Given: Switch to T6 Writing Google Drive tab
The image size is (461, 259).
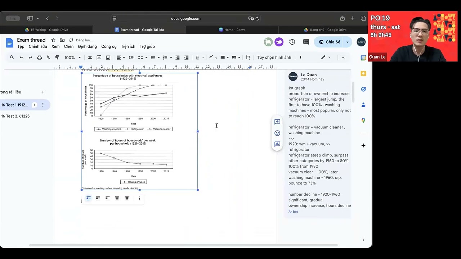Looking at the screenshot, I should coord(46,30).
